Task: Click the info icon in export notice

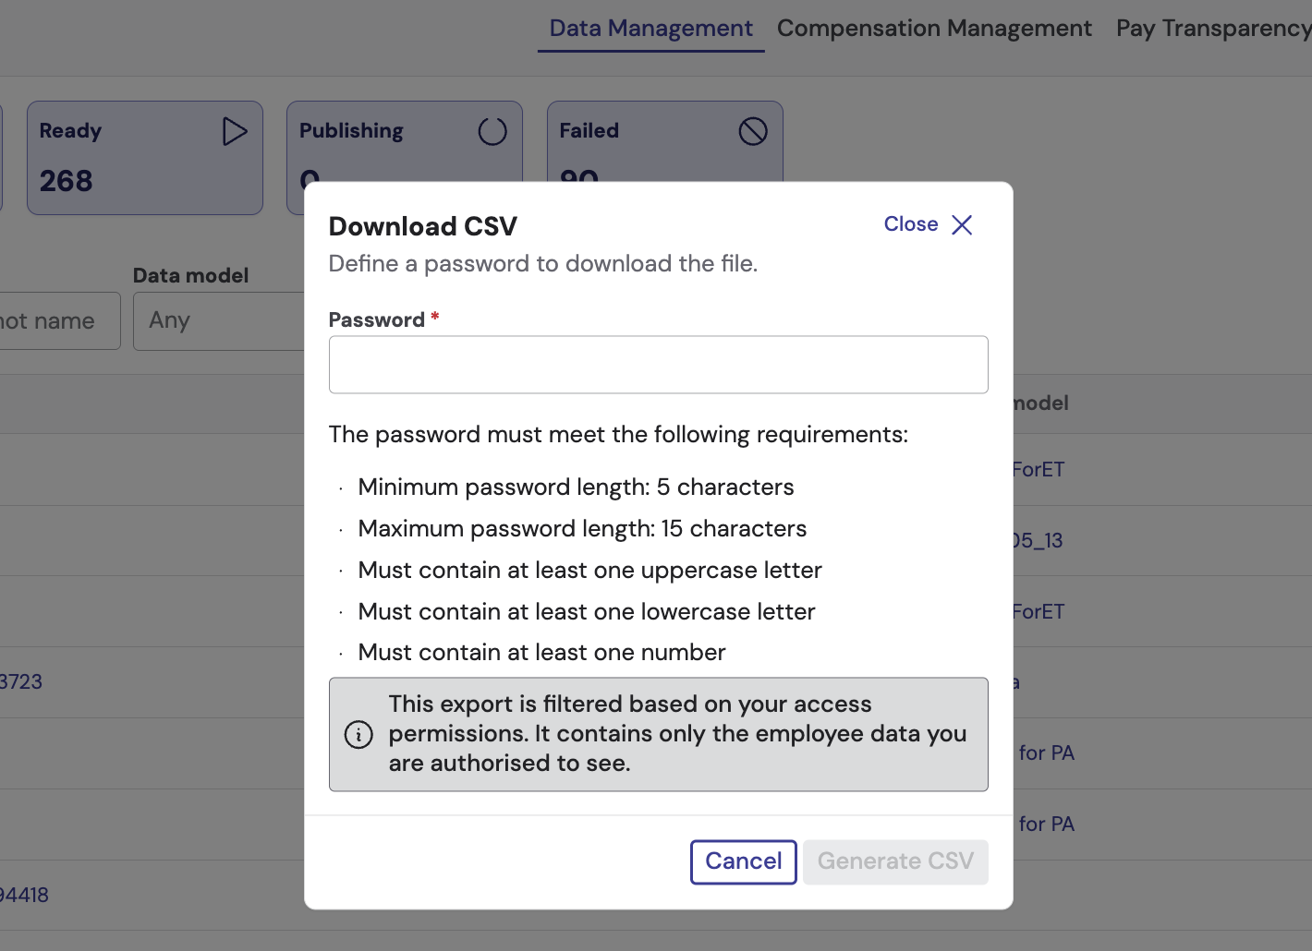Action: tap(358, 734)
